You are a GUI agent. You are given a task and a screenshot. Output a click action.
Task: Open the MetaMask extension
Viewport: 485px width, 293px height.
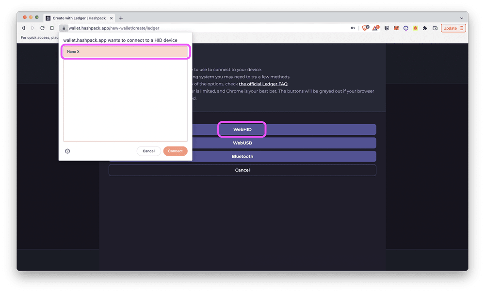click(x=397, y=28)
